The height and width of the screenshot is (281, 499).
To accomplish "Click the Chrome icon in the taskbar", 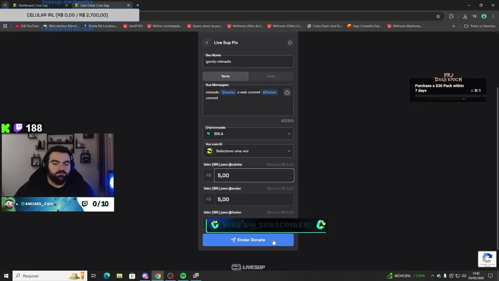I will click(157, 276).
